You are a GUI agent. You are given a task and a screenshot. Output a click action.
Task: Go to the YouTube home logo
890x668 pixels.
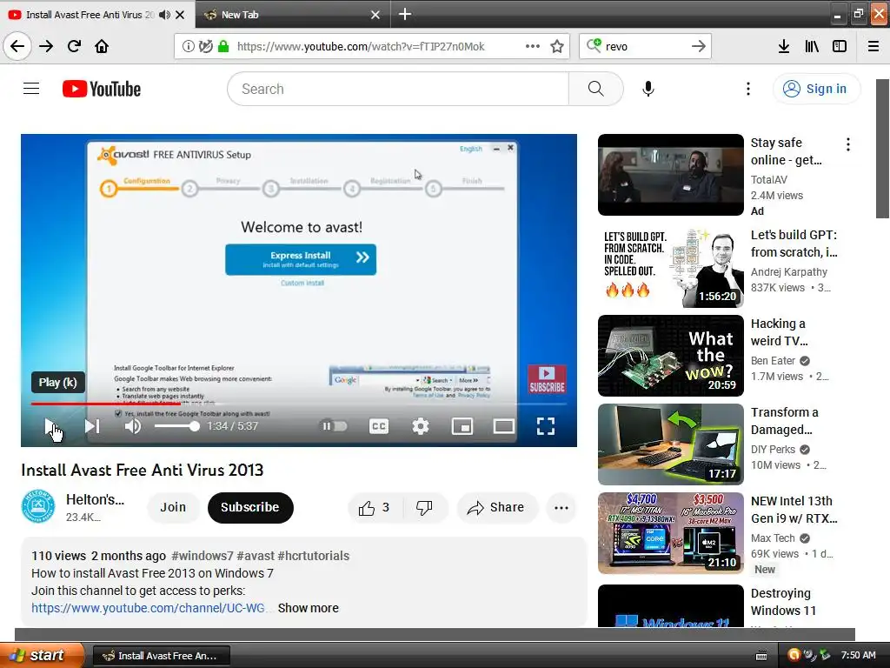tap(102, 89)
